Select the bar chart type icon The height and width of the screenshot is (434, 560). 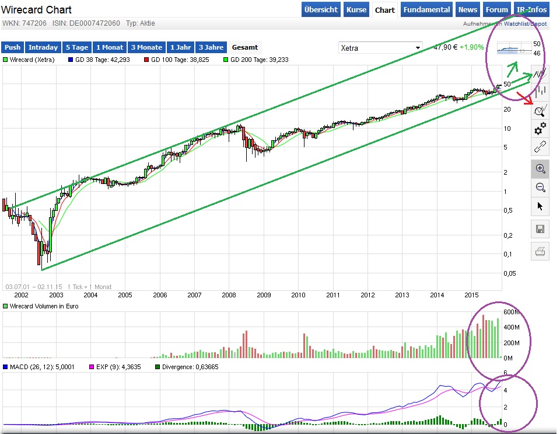coord(540,92)
